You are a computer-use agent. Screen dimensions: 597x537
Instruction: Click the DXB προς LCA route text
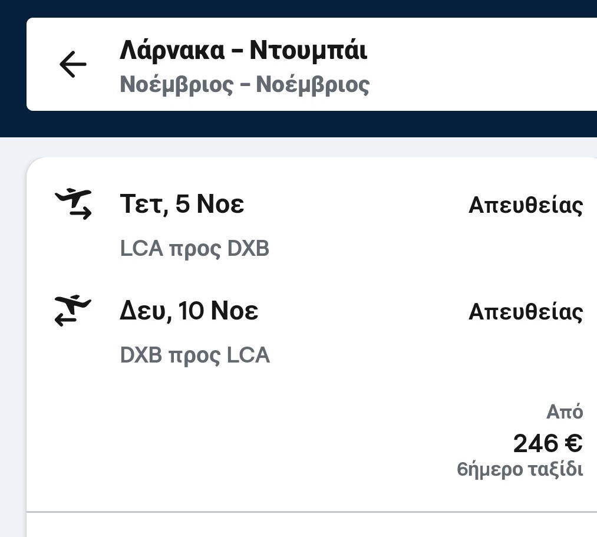click(194, 355)
